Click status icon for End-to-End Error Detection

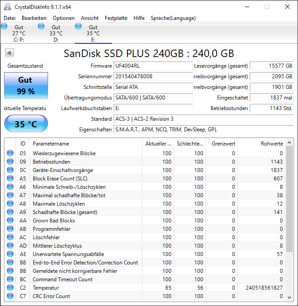click(x=10, y=262)
